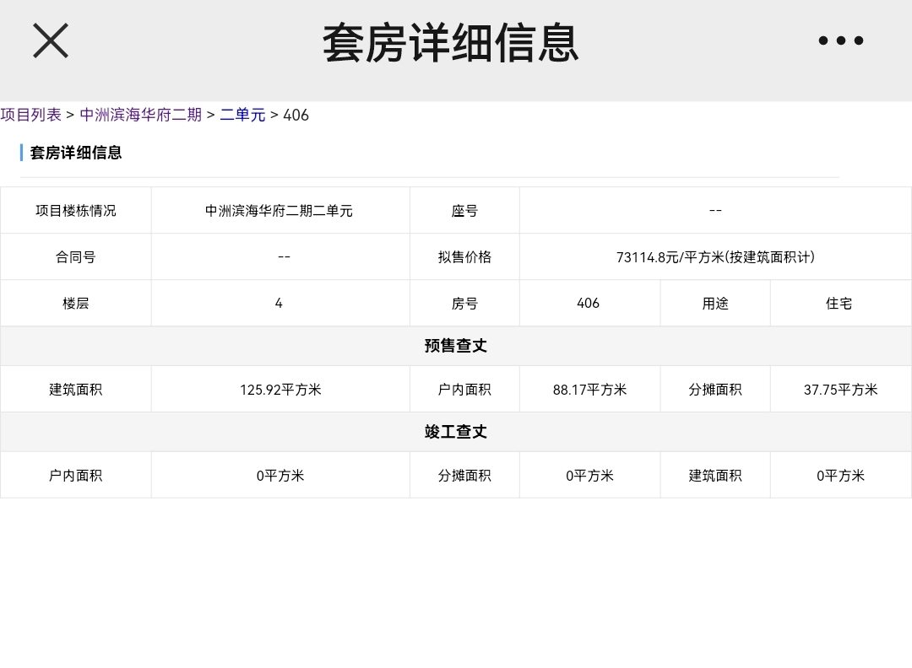Select the 73114.8元/平方米 price cell

pos(715,256)
